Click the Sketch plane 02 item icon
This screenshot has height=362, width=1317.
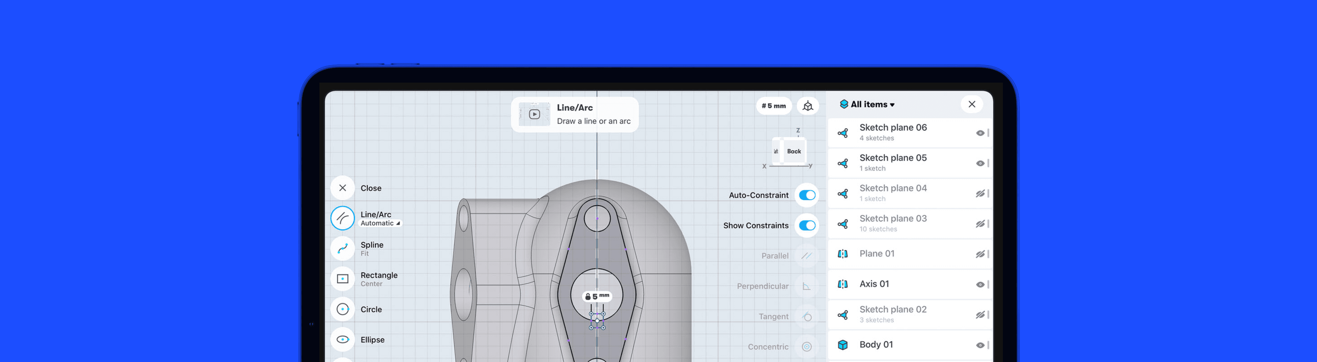coord(843,315)
